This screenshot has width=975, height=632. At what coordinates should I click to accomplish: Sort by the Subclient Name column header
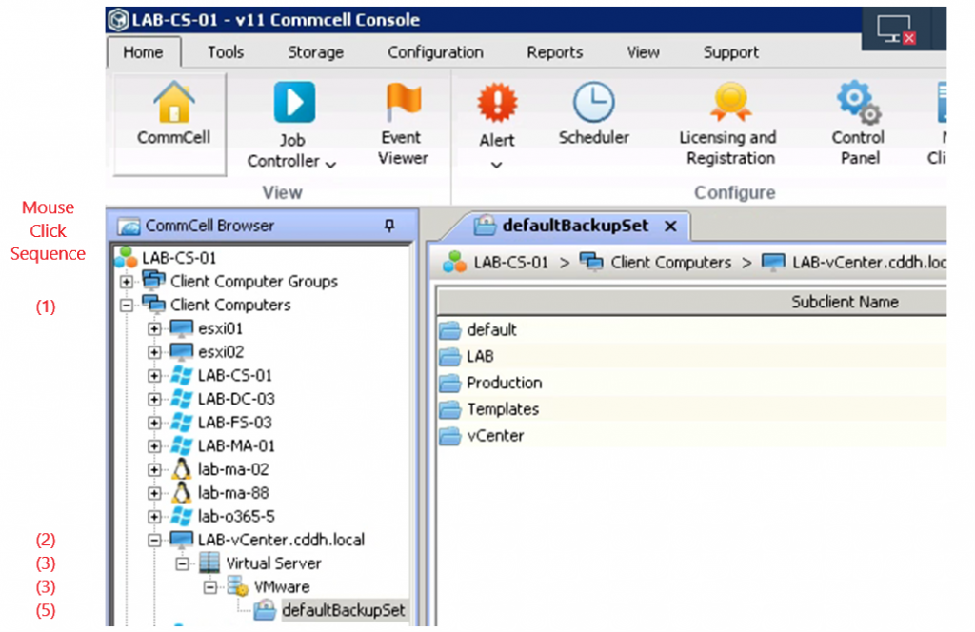point(692,302)
